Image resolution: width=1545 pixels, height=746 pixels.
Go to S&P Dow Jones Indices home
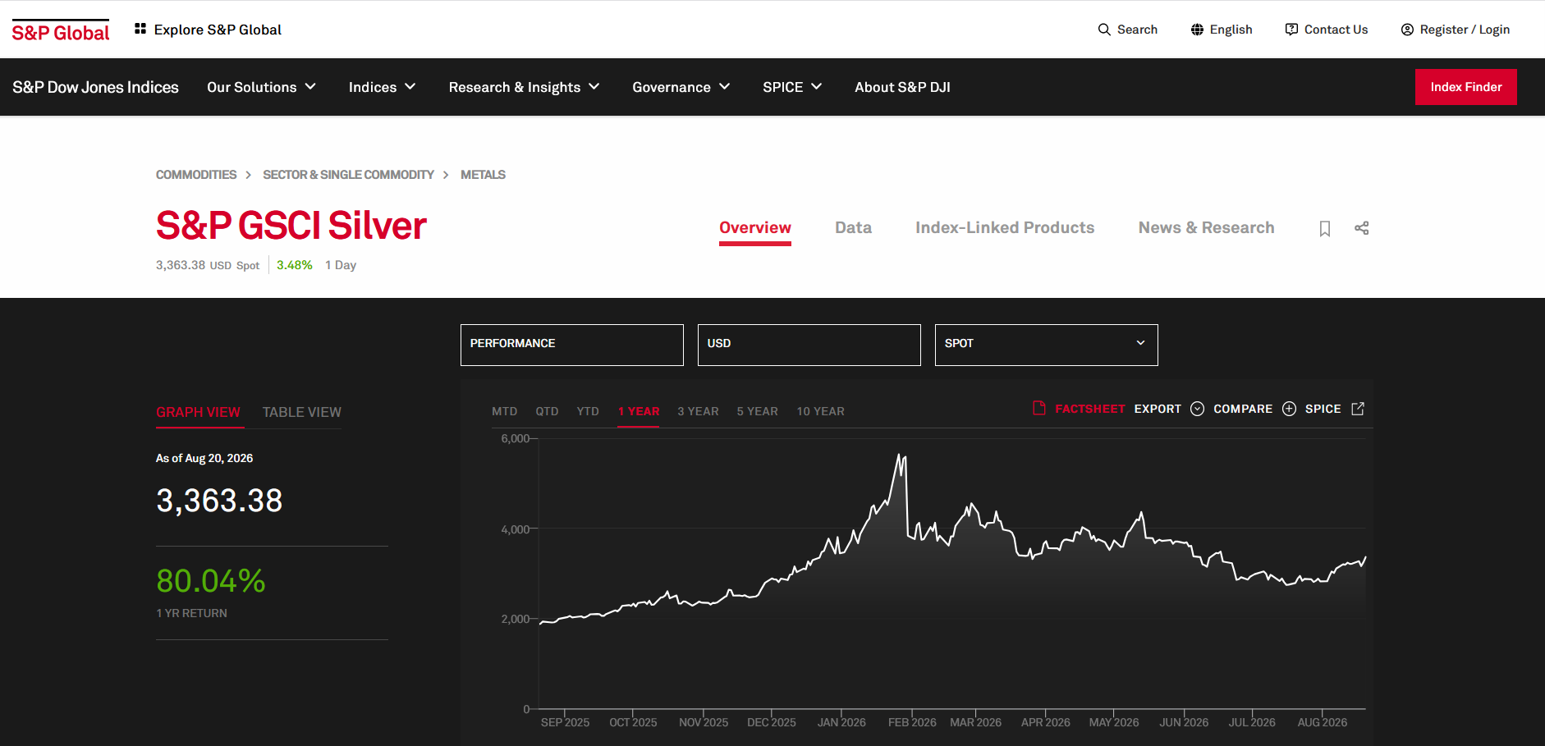point(95,87)
